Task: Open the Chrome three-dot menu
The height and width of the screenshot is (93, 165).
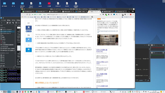Action: point(133,14)
